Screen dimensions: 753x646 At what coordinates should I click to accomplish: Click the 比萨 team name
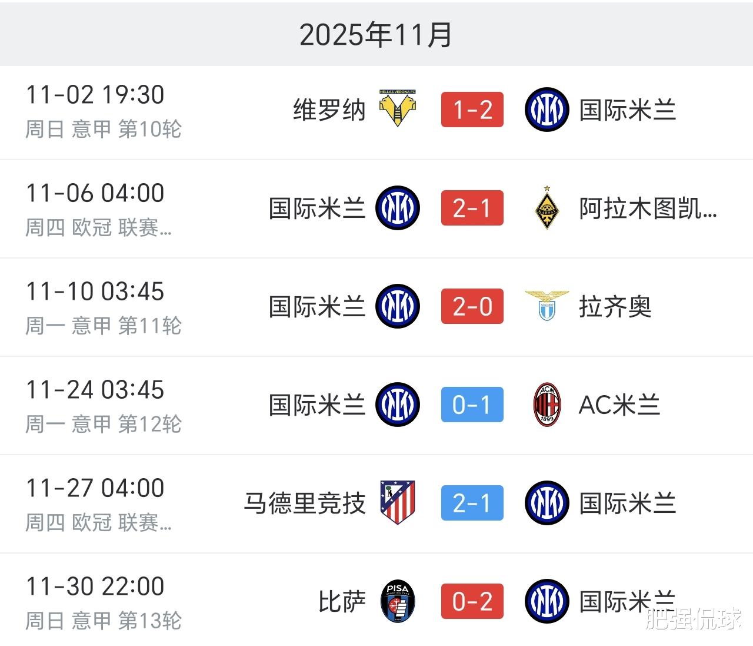342,602
